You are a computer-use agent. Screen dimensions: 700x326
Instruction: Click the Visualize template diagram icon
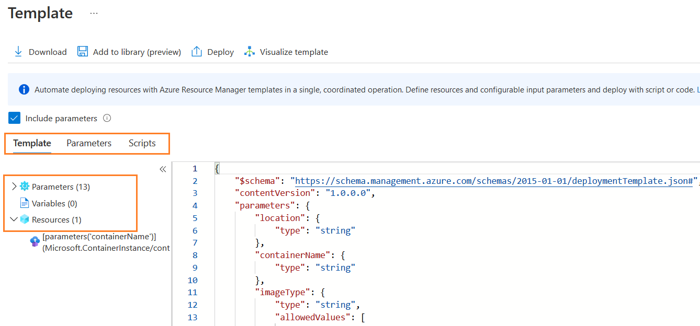coord(250,52)
